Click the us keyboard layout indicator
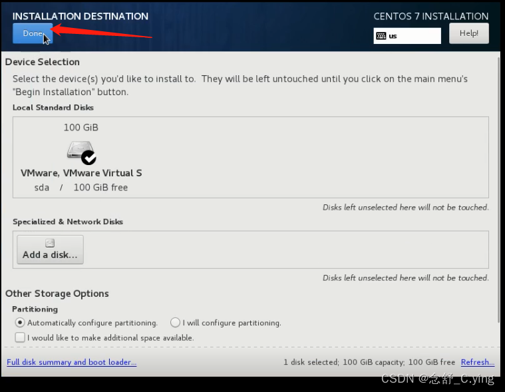 pos(407,36)
